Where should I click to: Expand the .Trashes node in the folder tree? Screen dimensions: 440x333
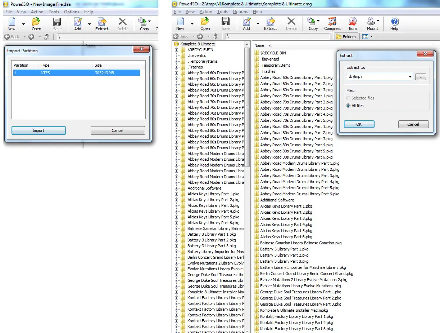click(177, 67)
